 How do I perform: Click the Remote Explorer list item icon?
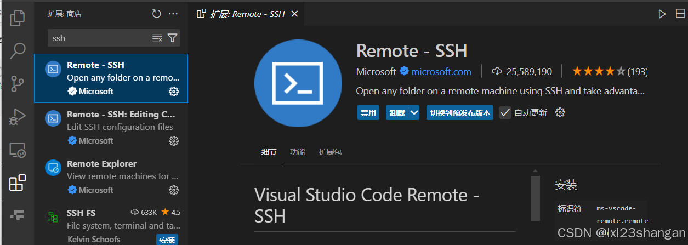tap(53, 168)
